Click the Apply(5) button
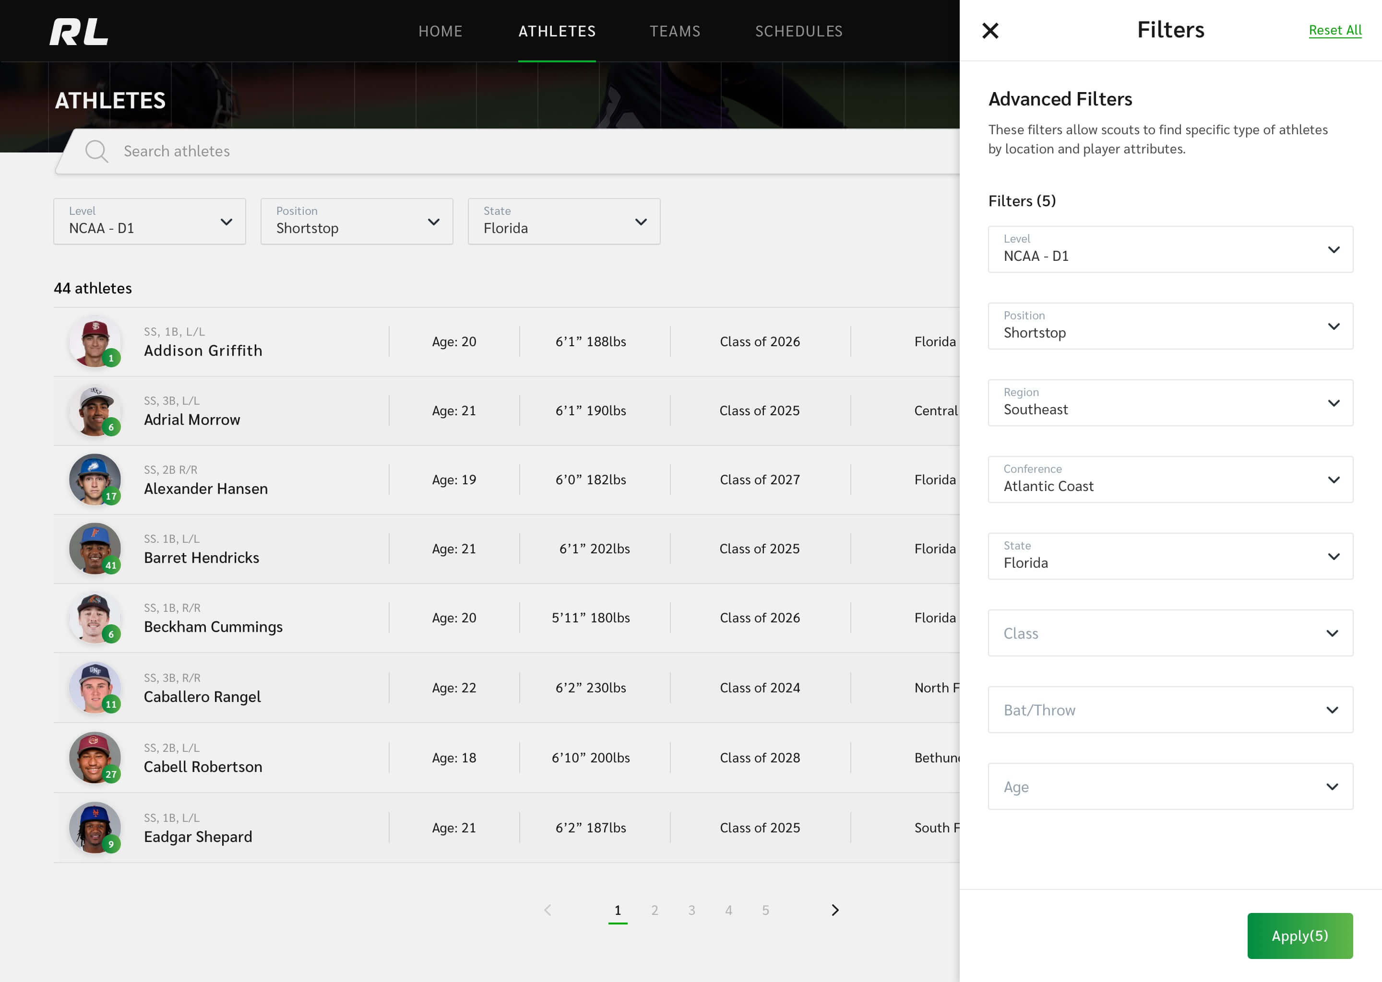The height and width of the screenshot is (982, 1382). (x=1299, y=935)
